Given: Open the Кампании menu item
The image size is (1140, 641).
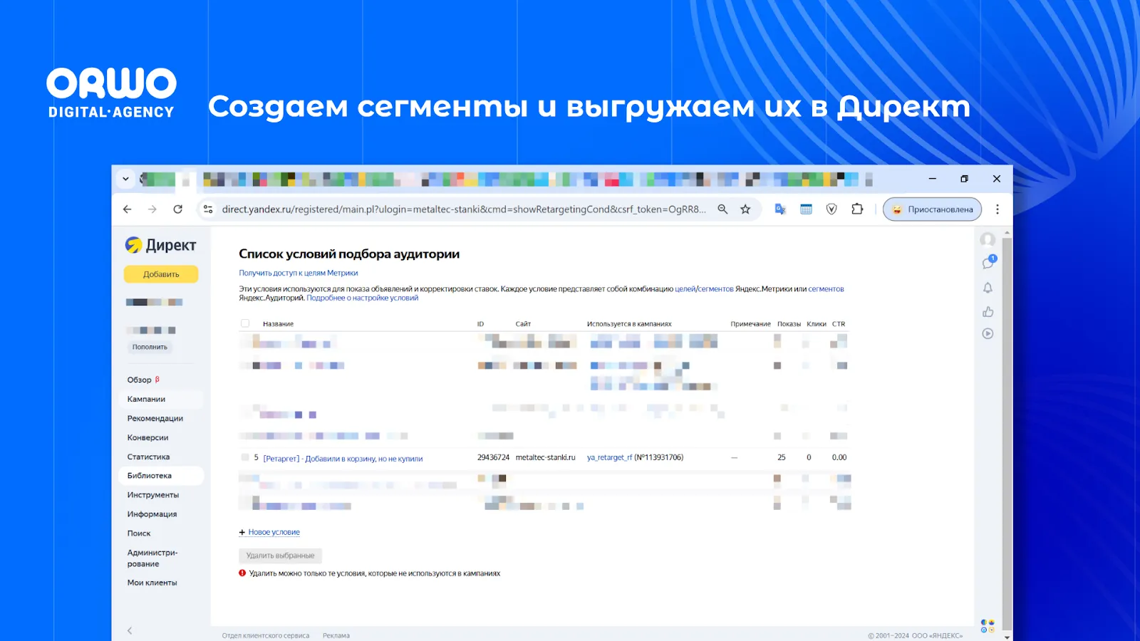Looking at the screenshot, I should tap(146, 400).
